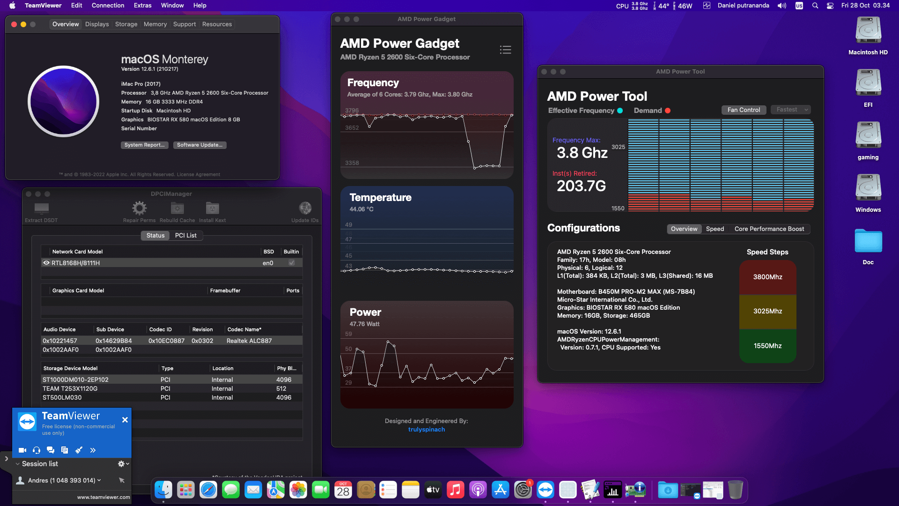The width and height of the screenshot is (899, 506).
Task: Switch DPCIManager to the Status view
Action: coord(155,235)
